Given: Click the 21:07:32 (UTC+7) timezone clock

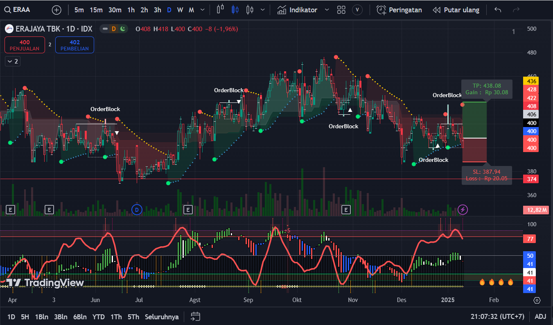Looking at the screenshot, I should (x=497, y=317).
